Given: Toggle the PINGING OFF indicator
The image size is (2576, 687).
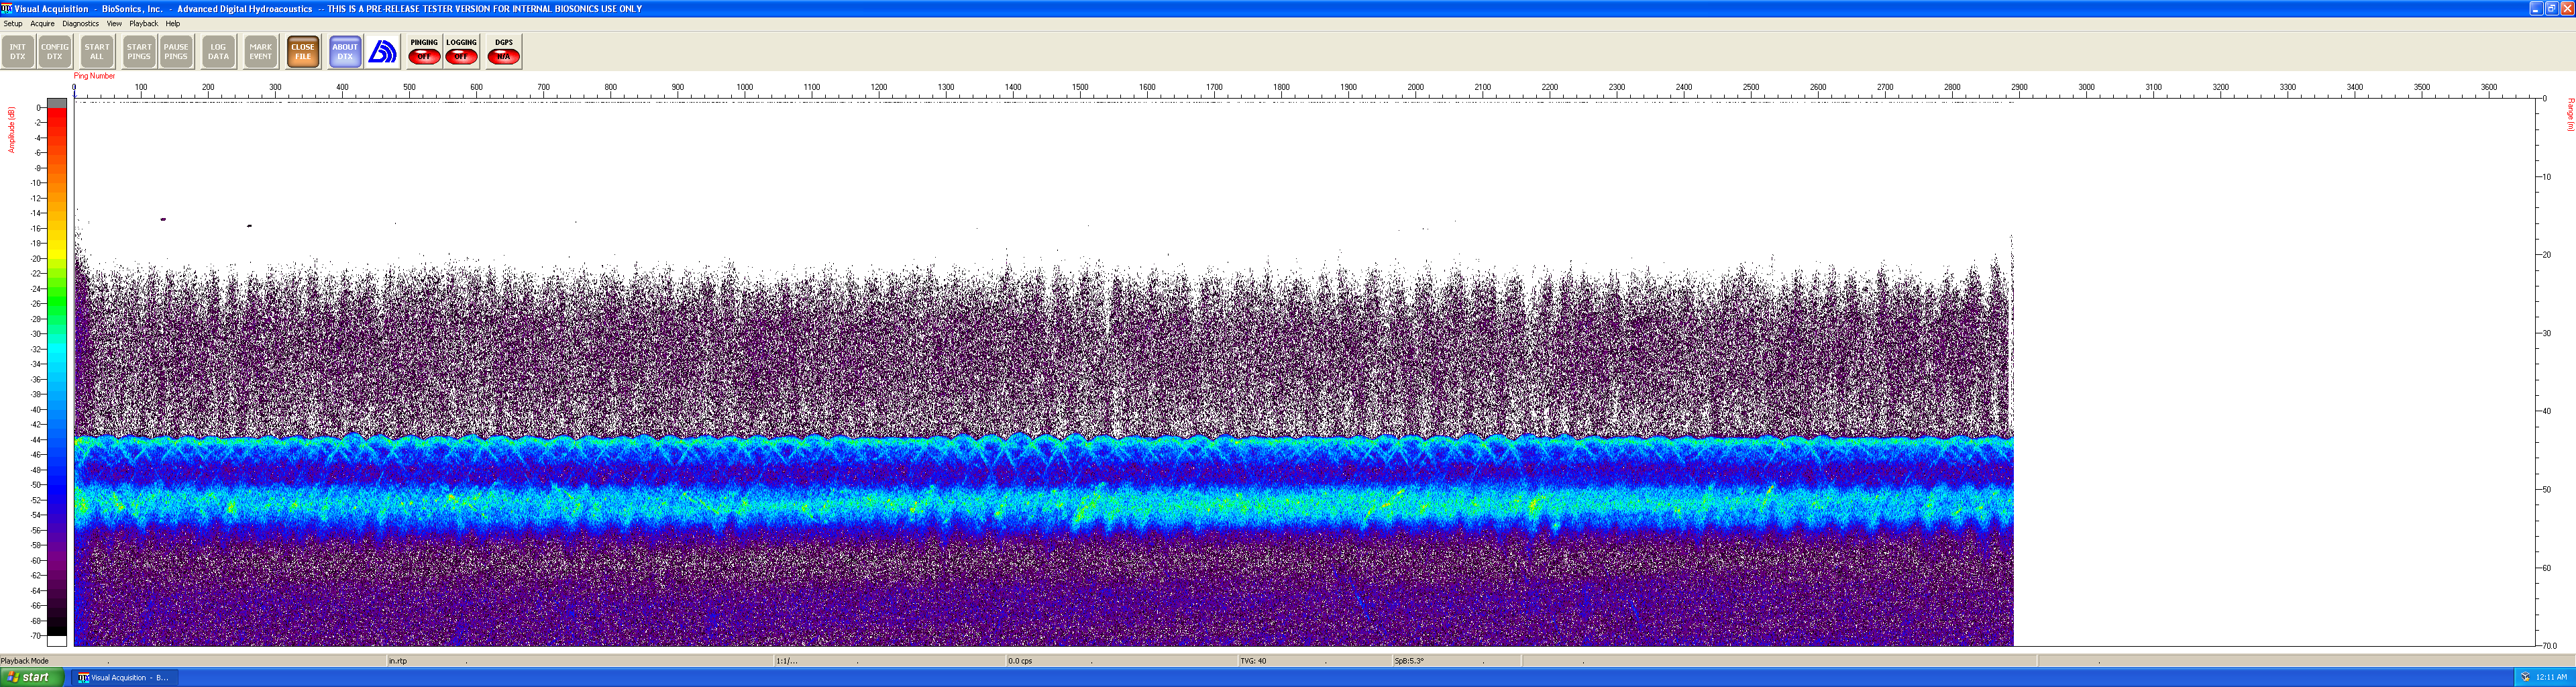Looking at the screenshot, I should click(424, 52).
